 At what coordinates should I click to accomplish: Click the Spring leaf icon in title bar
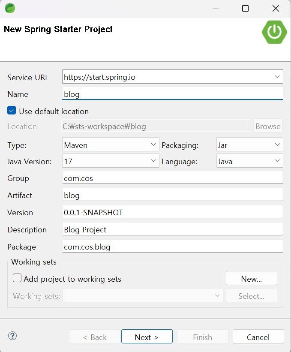10,8
